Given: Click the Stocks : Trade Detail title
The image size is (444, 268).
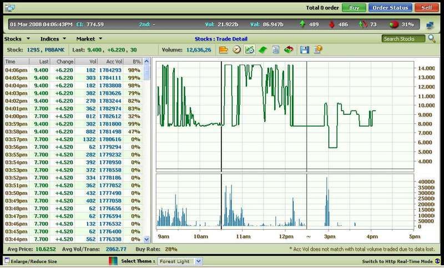Looking at the screenshot, I should tap(221, 39).
